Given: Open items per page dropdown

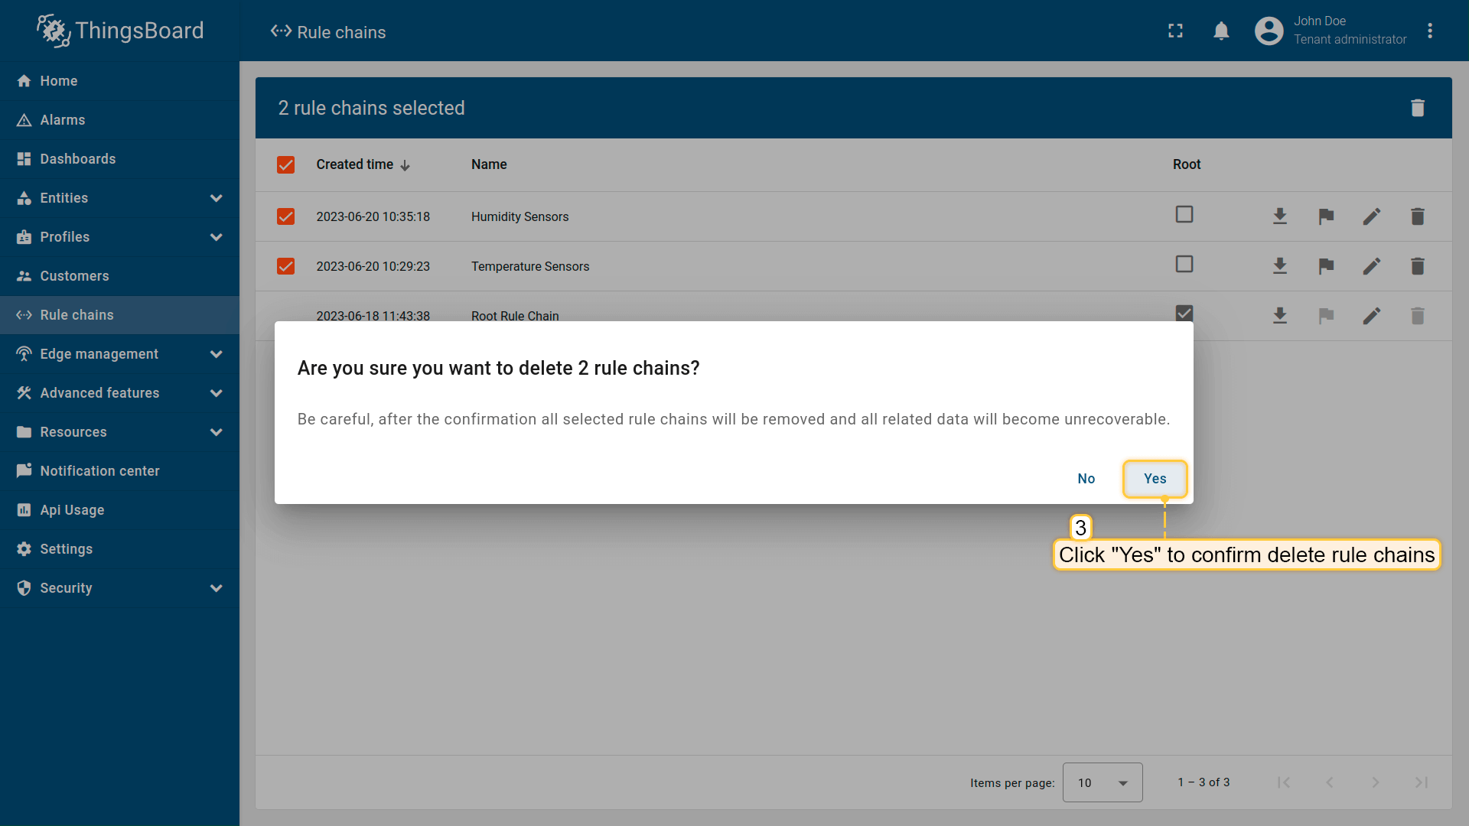Looking at the screenshot, I should coord(1102,782).
